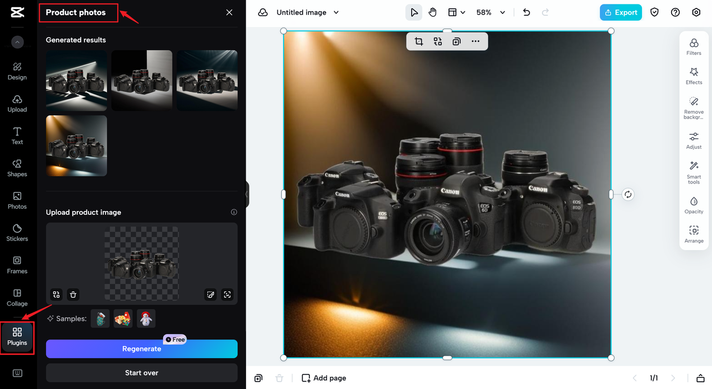Open the Text panel
Viewport: 712px width, 389px height.
[x=17, y=136]
